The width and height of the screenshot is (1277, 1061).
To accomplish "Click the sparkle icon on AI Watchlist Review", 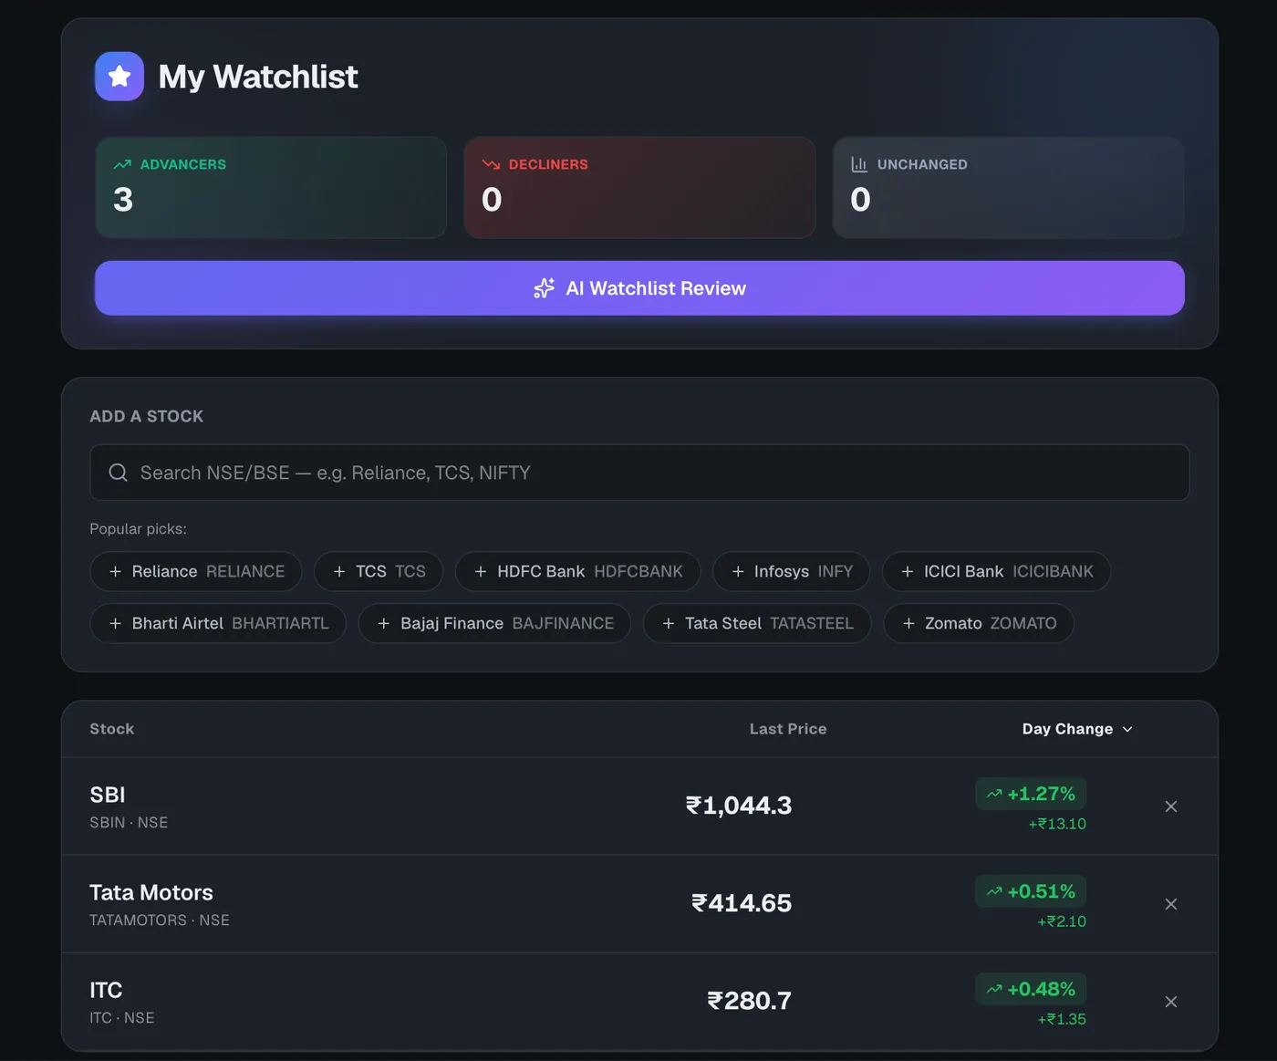I will tap(544, 288).
